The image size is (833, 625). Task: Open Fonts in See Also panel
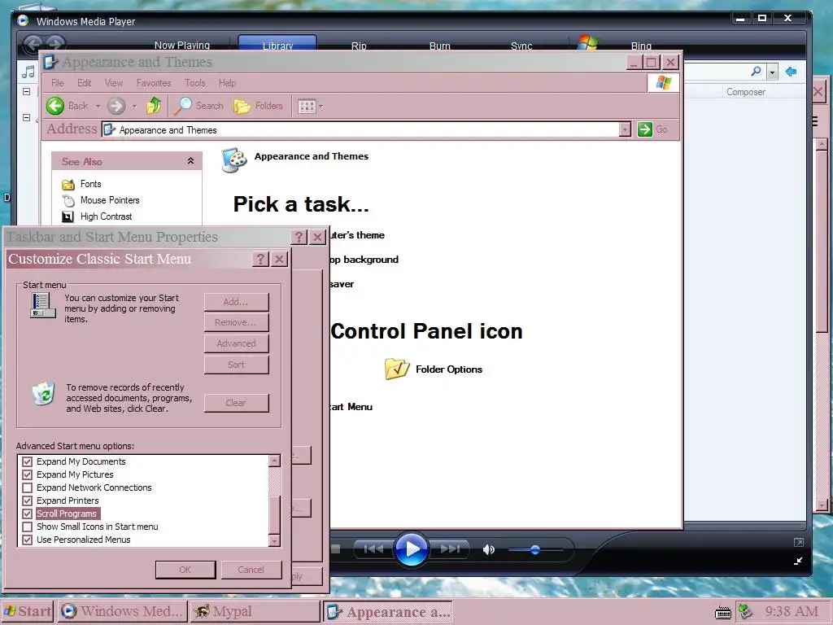coord(90,184)
